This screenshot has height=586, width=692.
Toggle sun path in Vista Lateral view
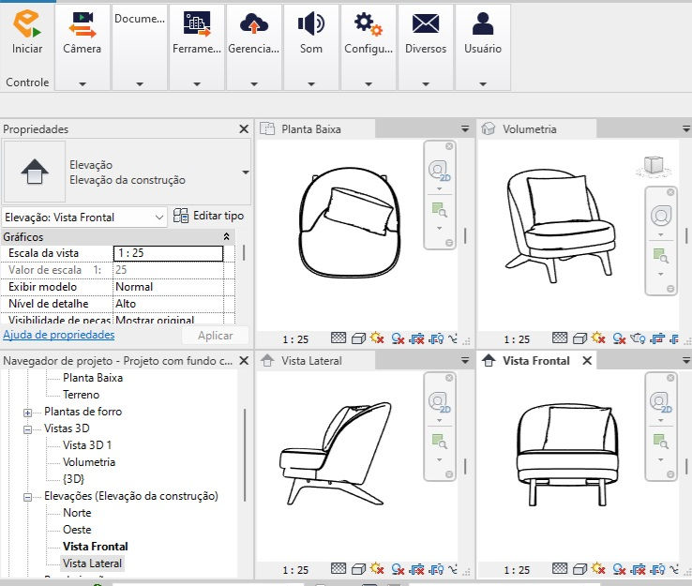point(377,568)
